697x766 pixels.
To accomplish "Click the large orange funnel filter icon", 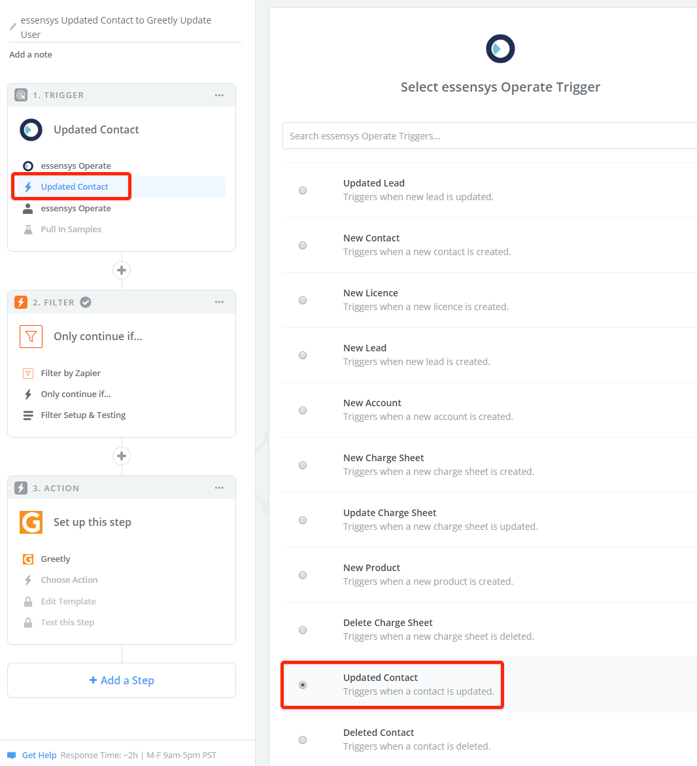I will coord(31,337).
